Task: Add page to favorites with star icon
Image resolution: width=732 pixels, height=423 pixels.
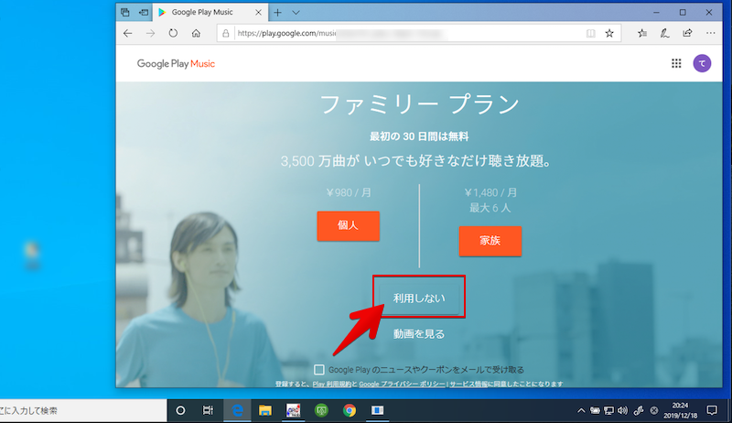Action: coord(609,33)
